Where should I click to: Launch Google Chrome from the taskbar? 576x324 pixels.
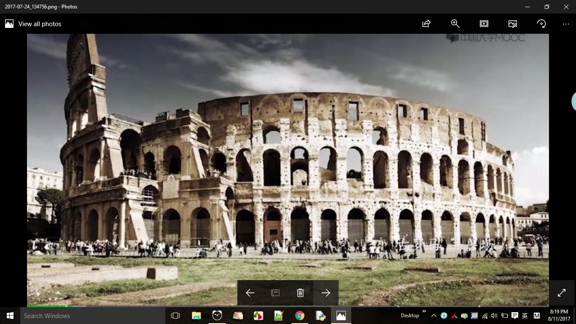(300, 316)
